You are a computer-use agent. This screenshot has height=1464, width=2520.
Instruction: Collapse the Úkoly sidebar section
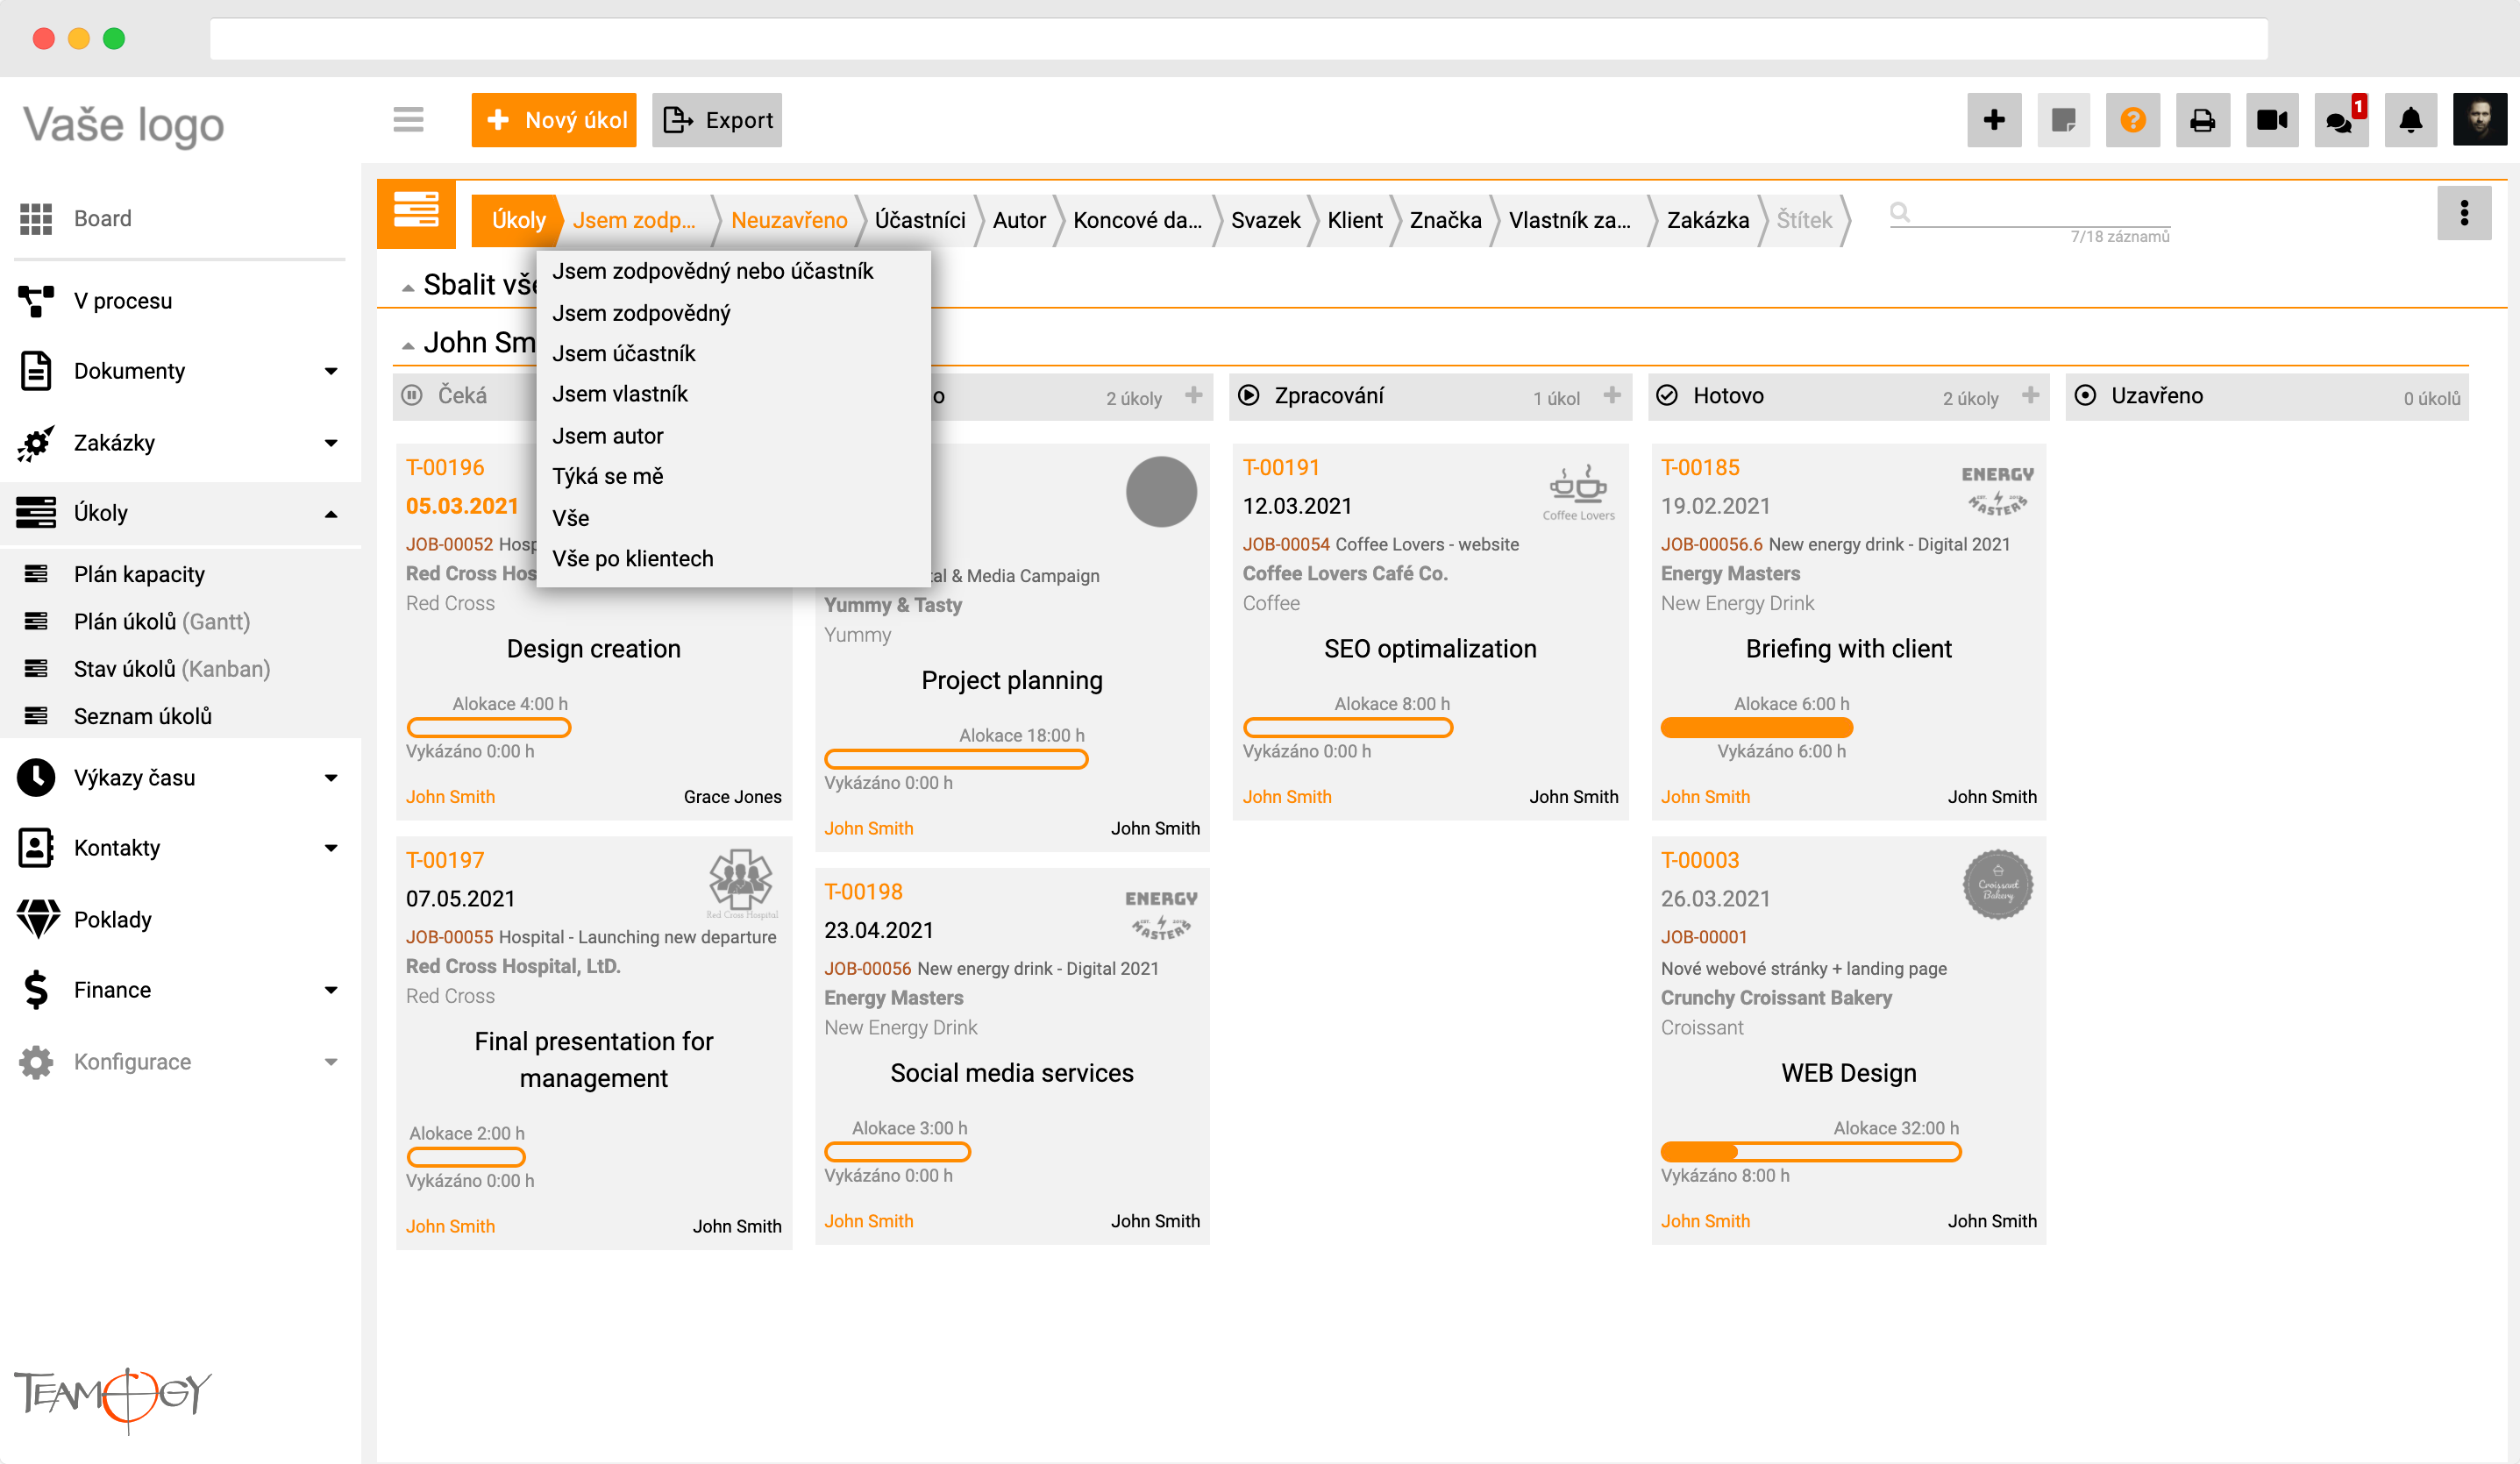(331, 514)
